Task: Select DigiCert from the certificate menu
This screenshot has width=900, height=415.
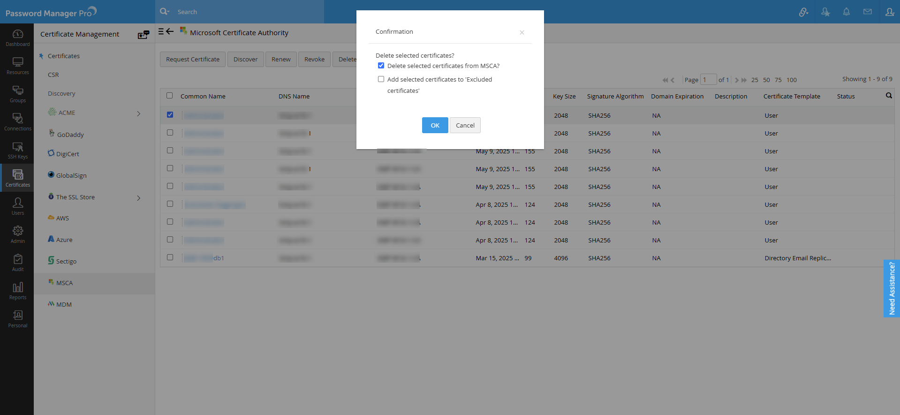Action: [x=68, y=154]
